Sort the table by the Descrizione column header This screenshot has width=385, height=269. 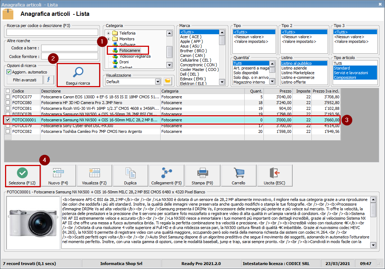point(100,91)
